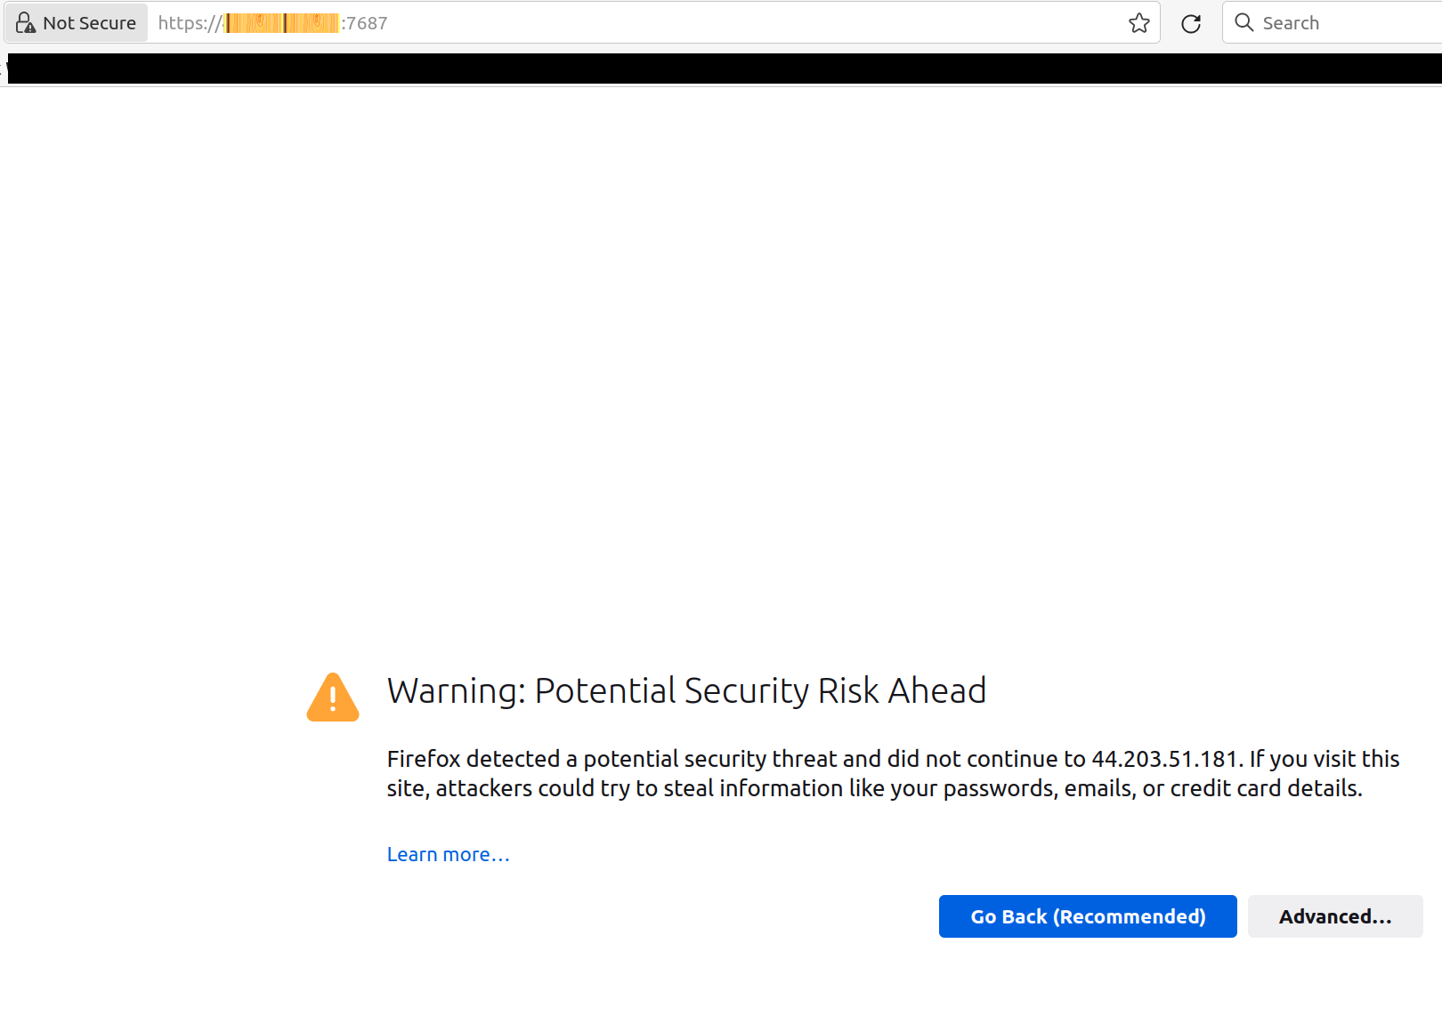Click the ":7687" port in the address
This screenshot has width=1442, height=1016.
[x=365, y=23]
